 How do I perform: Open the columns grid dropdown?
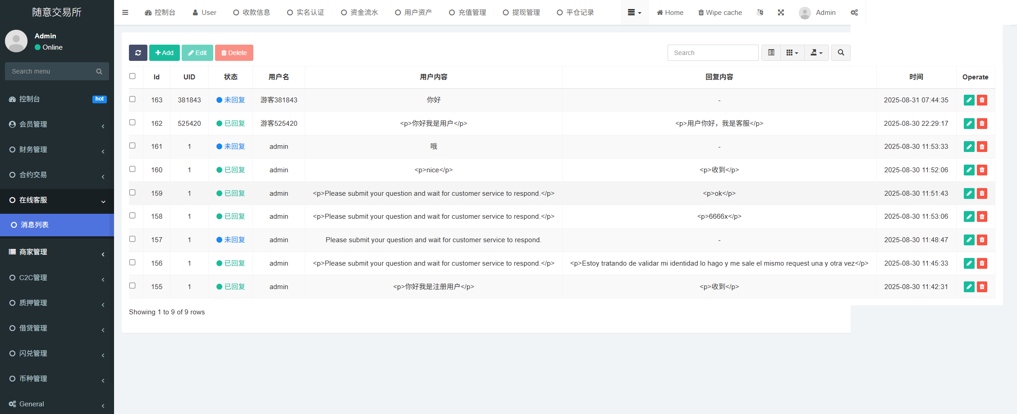click(792, 53)
